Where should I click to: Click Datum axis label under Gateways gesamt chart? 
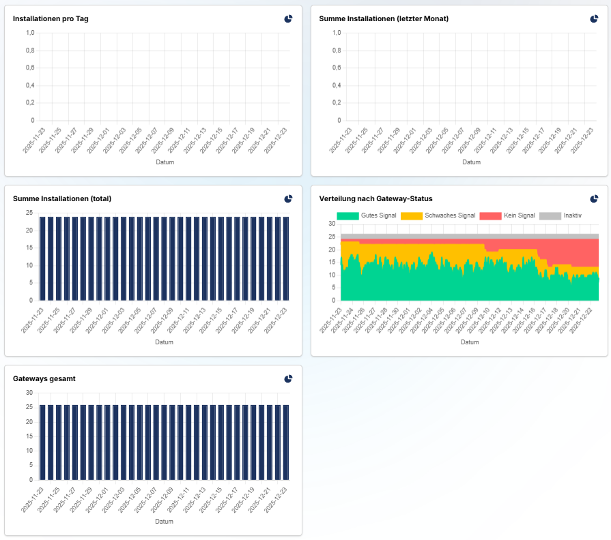pyautogui.click(x=164, y=522)
